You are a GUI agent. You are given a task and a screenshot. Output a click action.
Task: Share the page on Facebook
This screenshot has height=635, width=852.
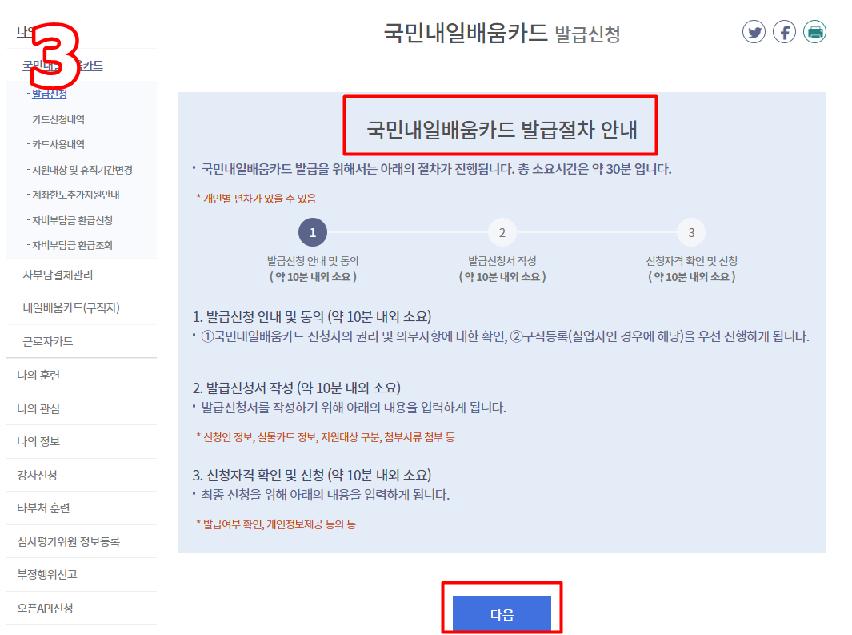pos(784,32)
